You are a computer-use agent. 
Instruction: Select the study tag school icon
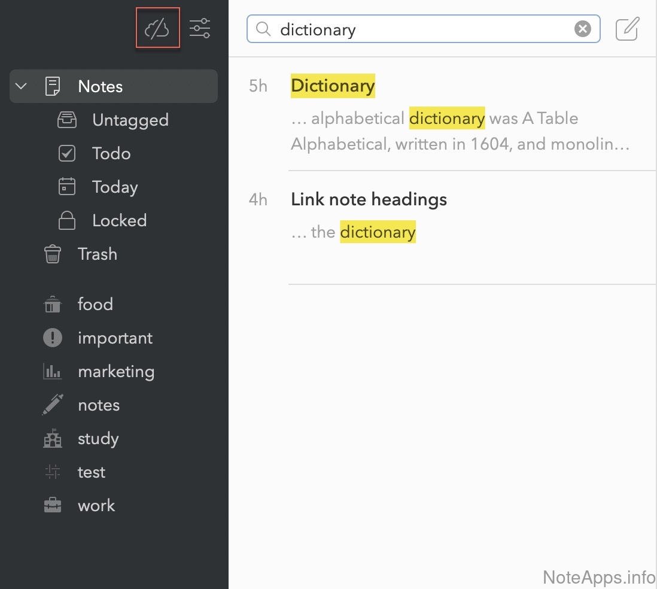click(53, 439)
